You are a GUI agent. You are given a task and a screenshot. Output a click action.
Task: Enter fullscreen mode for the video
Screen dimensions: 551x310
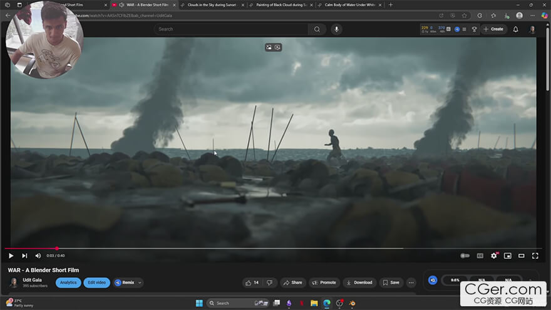(x=535, y=256)
